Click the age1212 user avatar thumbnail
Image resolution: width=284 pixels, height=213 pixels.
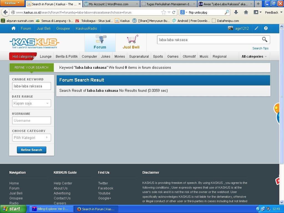click(x=230, y=28)
